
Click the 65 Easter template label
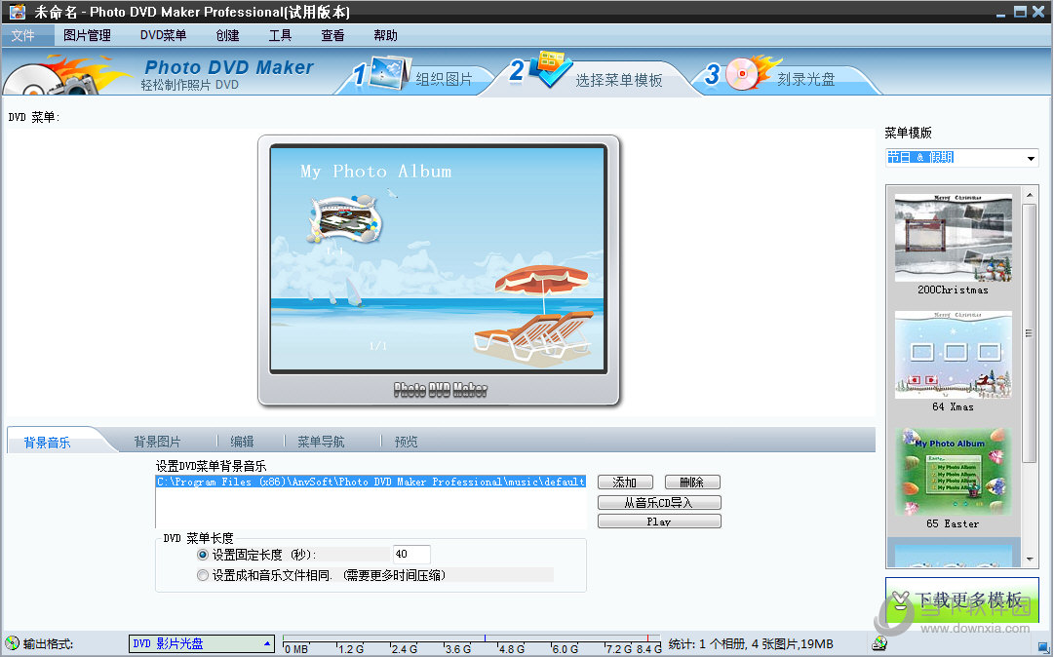coord(954,524)
